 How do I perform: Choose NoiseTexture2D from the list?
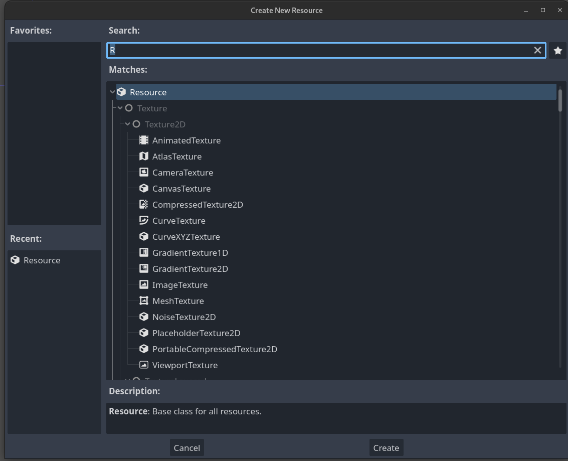[x=183, y=317]
